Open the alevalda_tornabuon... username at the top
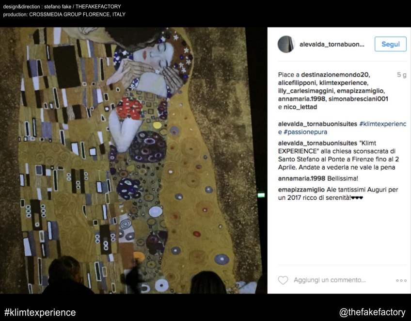The image size is (411, 321). (332, 44)
